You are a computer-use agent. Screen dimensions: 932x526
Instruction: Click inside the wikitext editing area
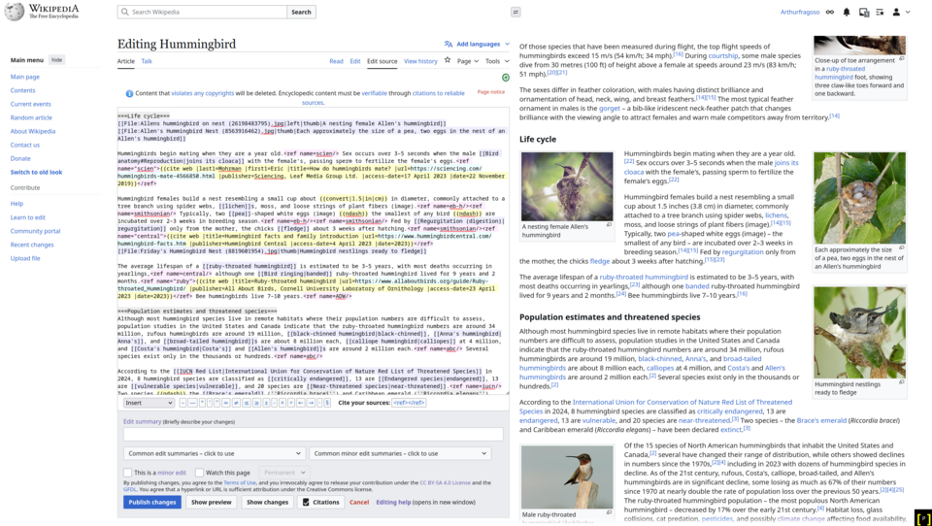click(313, 250)
